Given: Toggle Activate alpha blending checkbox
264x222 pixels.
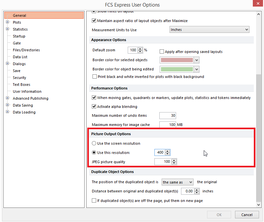Looking at the screenshot, I should pos(94,107).
